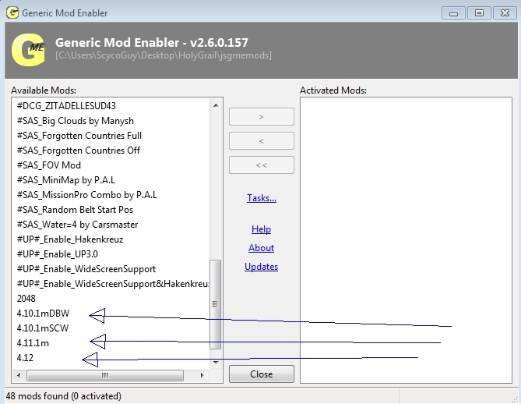Select #SAS_Big Clouds by Manysh
Image resolution: width=521 pixels, height=404 pixels.
click(x=75, y=121)
